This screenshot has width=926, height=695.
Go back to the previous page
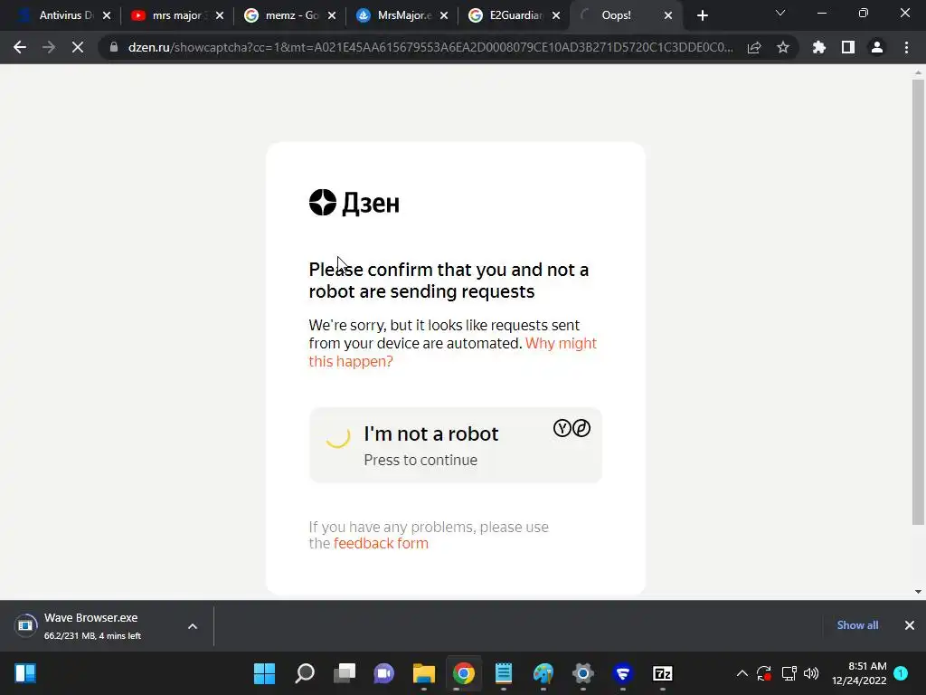20,47
